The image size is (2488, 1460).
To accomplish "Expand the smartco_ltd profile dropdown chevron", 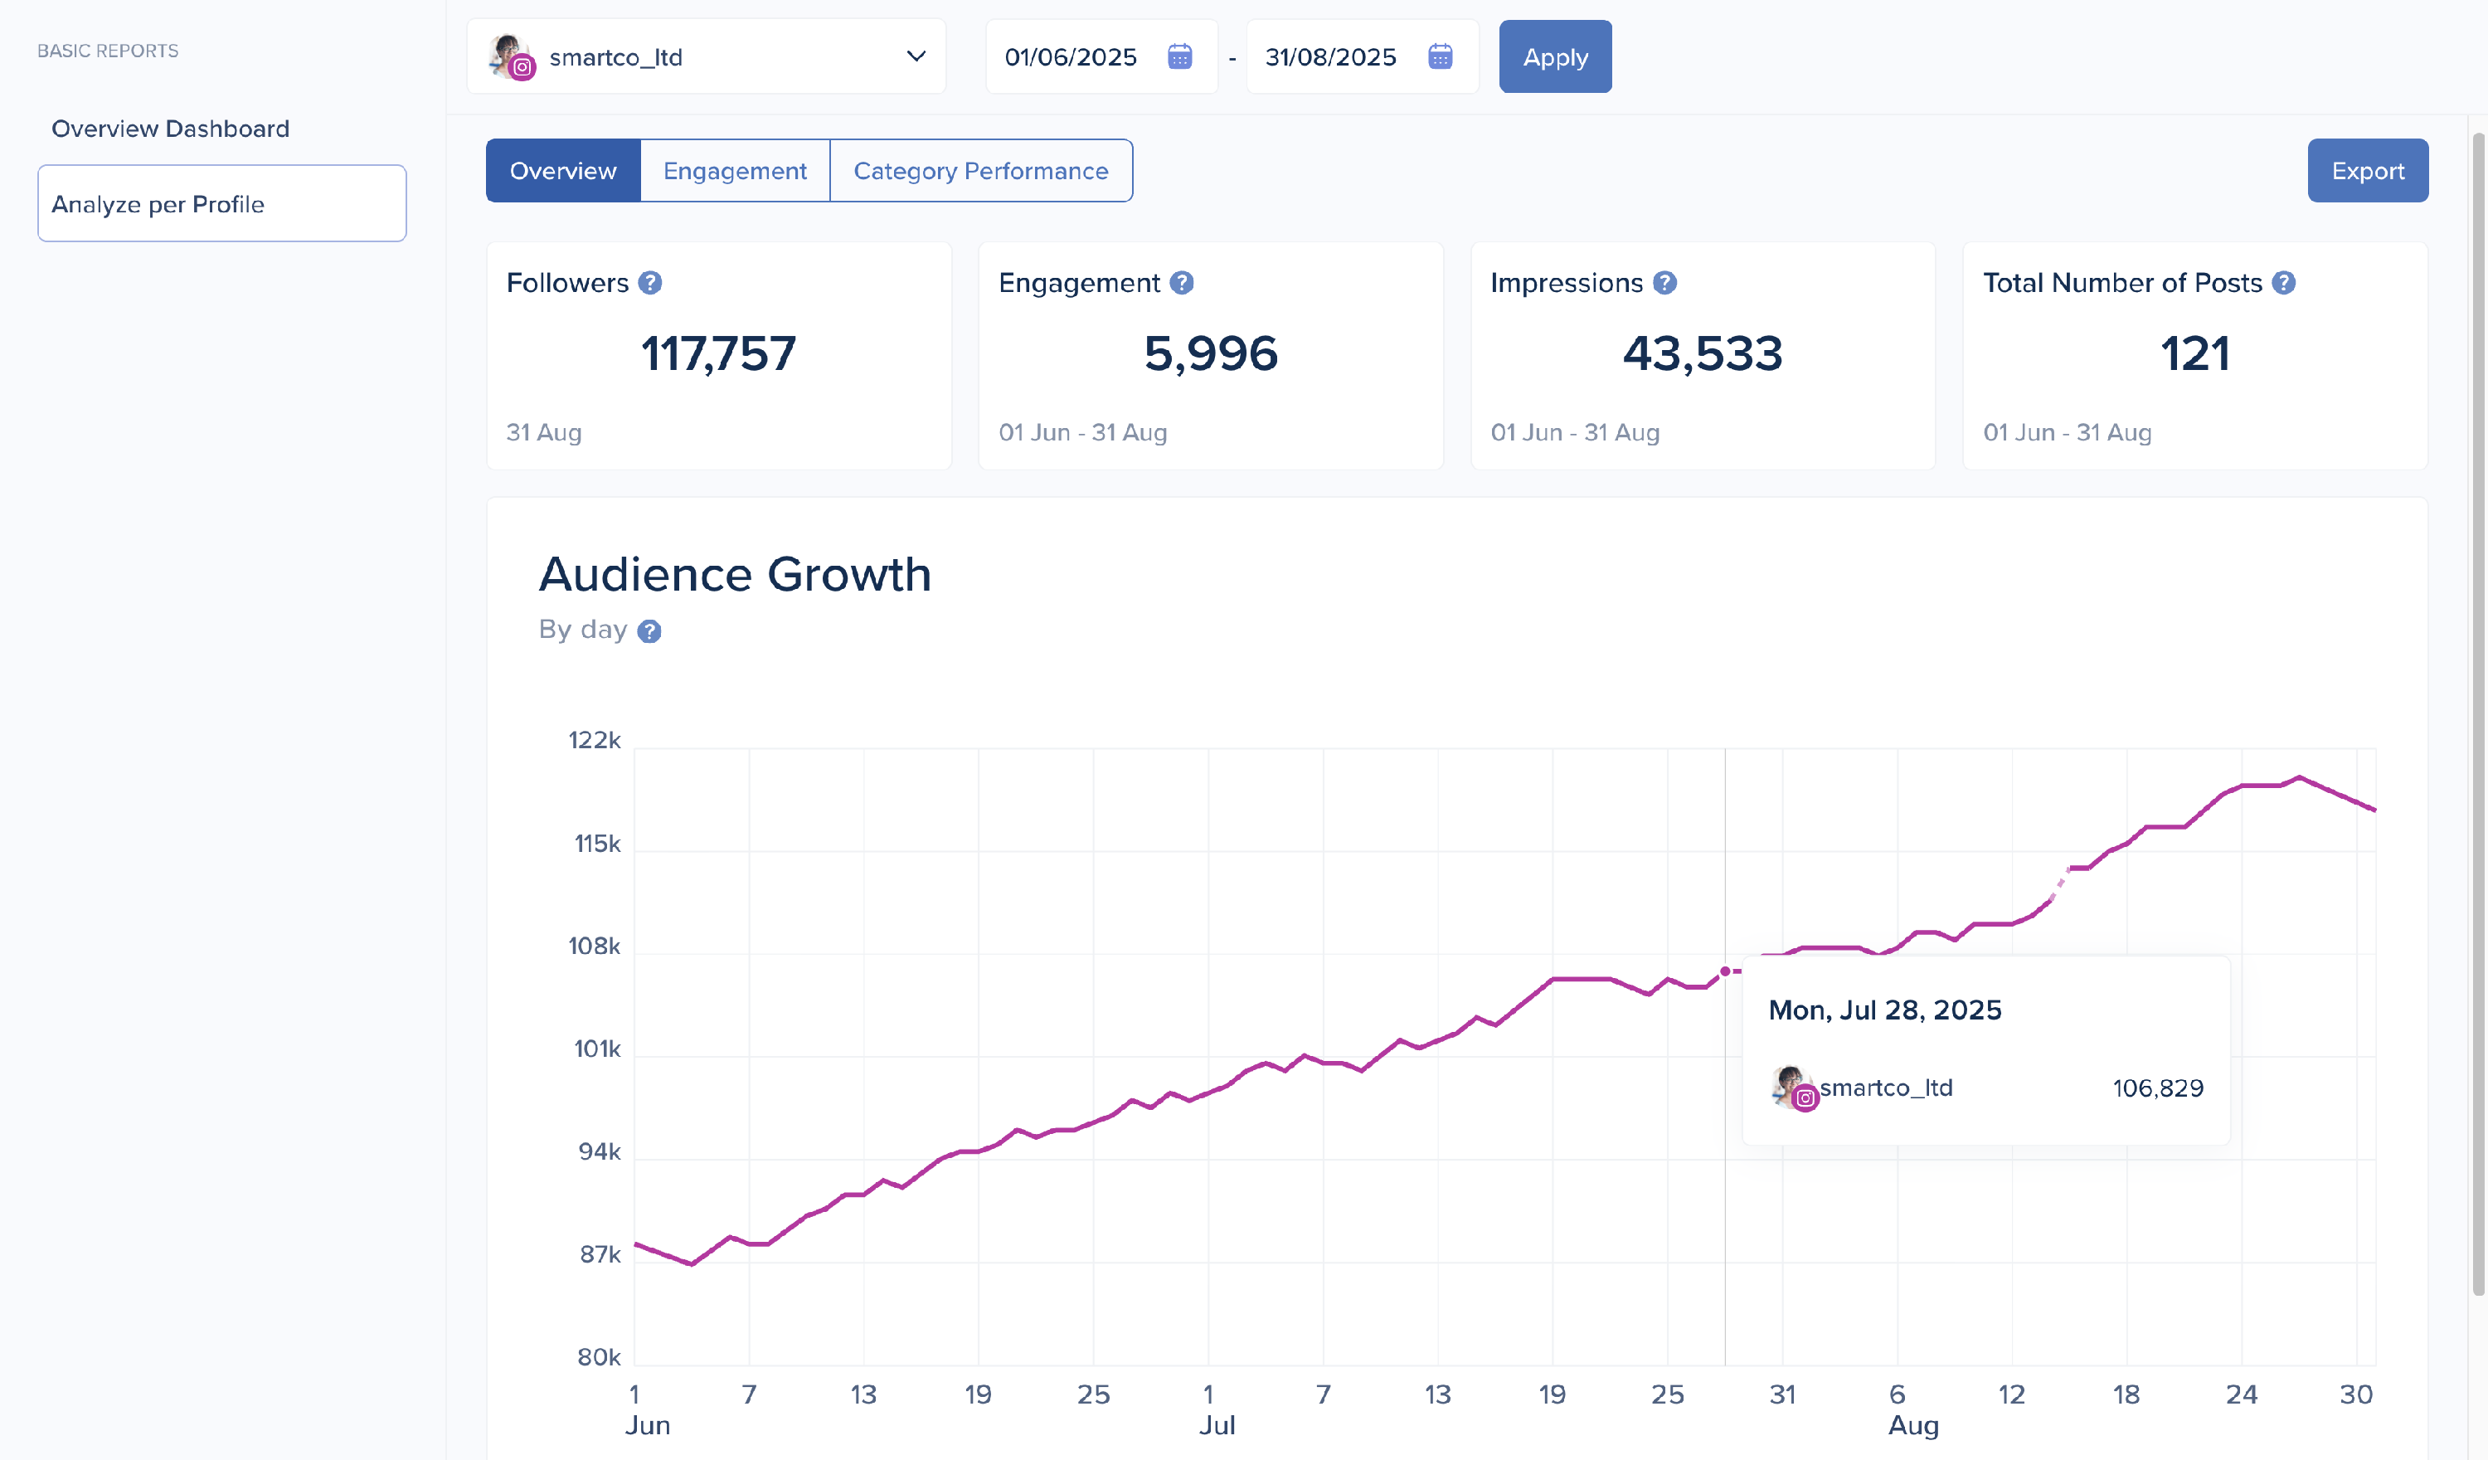I will click(x=916, y=57).
